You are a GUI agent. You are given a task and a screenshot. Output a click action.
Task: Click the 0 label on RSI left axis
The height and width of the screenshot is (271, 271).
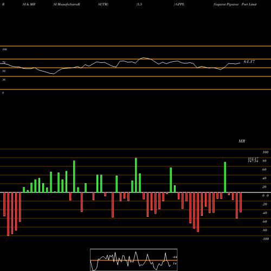pyautogui.click(x=3, y=93)
